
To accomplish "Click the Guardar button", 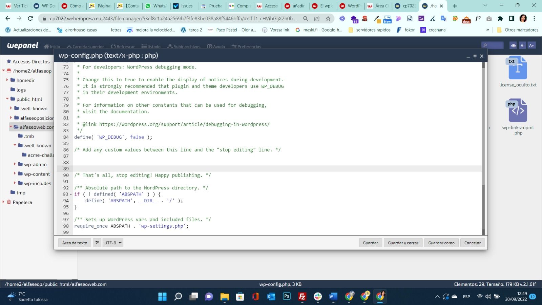I will pos(370,243).
